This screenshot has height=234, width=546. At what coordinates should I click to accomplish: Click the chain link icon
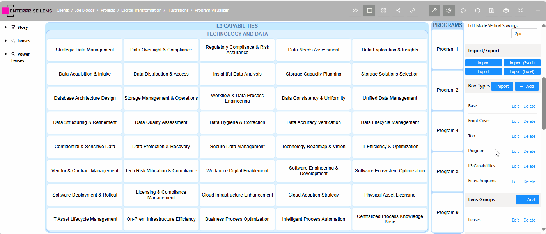tap(412, 11)
